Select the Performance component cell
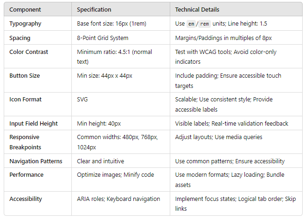 point(26,175)
